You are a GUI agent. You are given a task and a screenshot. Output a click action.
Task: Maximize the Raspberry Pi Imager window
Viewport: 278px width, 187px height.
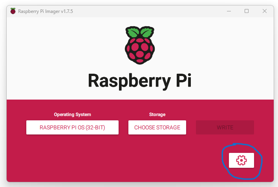247,11
